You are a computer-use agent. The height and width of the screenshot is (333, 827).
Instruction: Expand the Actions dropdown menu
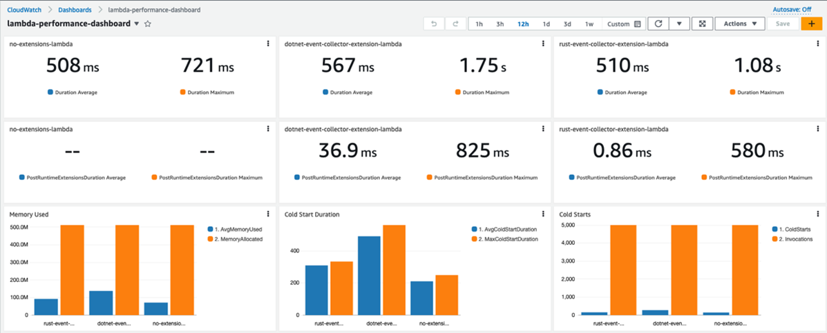pyautogui.click(x=739, y=24)
